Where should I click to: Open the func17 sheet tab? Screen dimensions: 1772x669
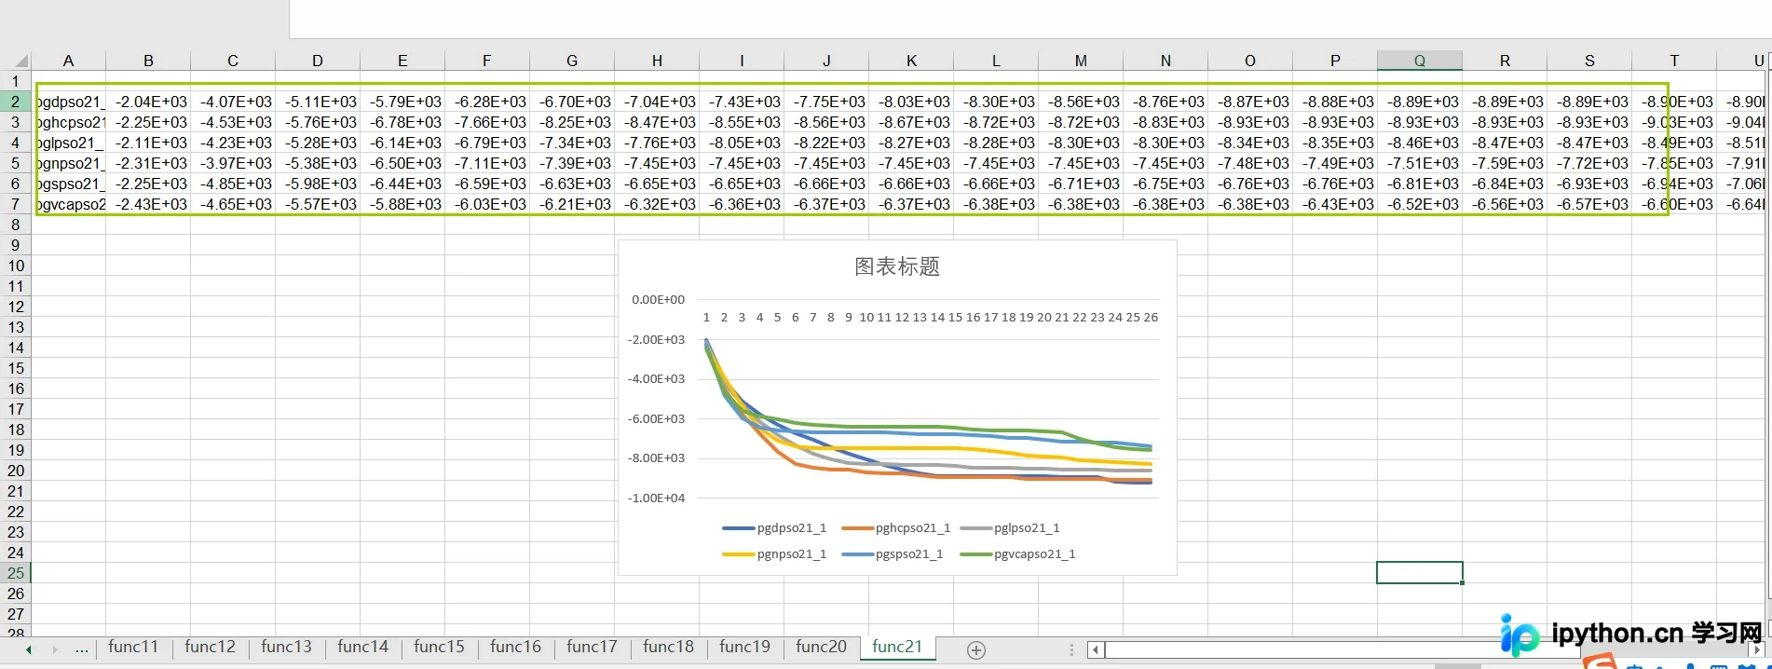[x=592, y=647]
